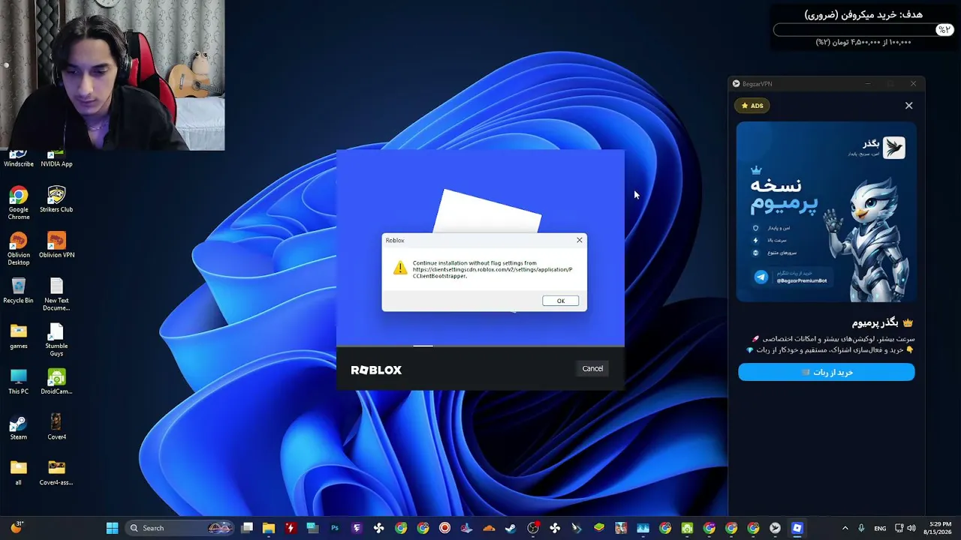Dismiss the BegzarVPN premium ad panel

point(908,106)
